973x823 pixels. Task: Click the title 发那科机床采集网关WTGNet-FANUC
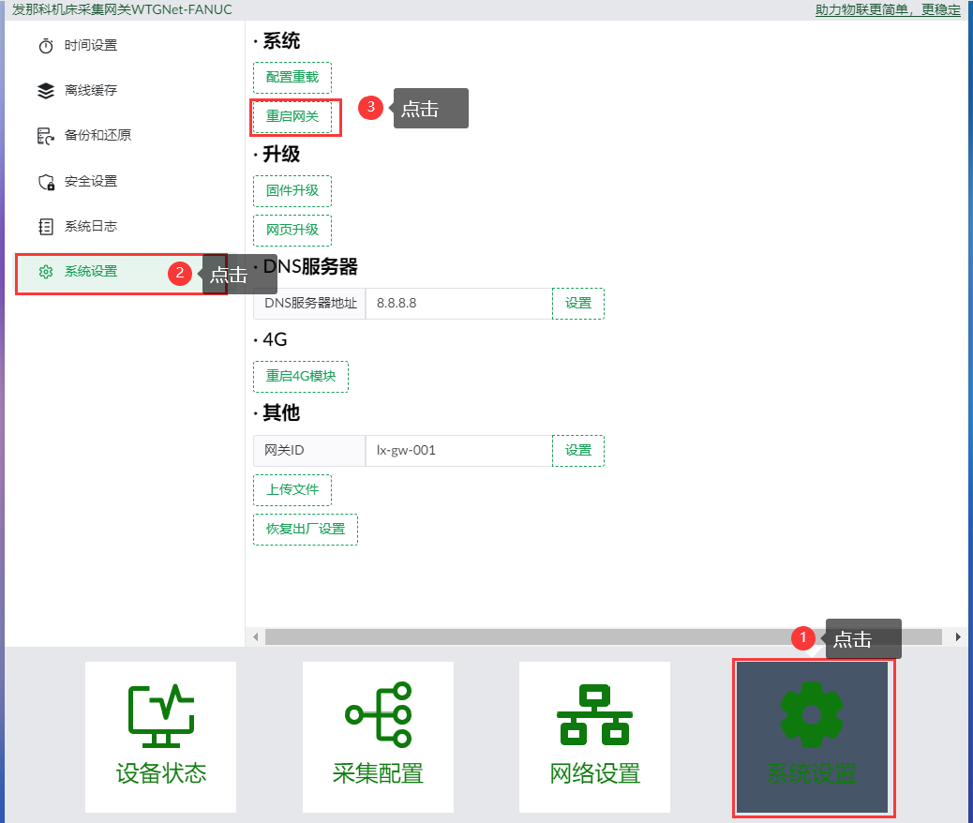[122, 10]
